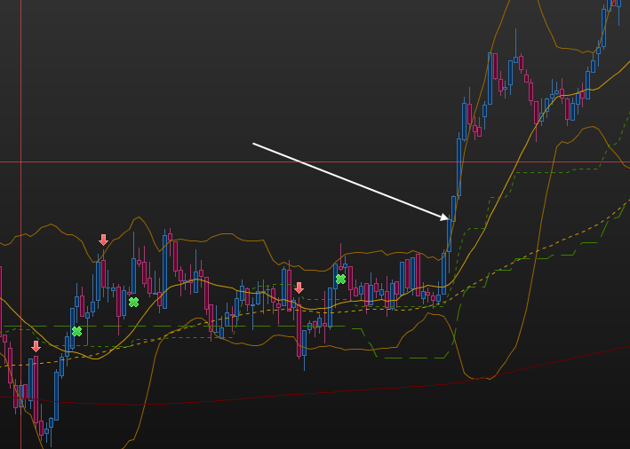
Task: Select the rightmost red down-arrow signal marker
Action: (x=299, y=288)
